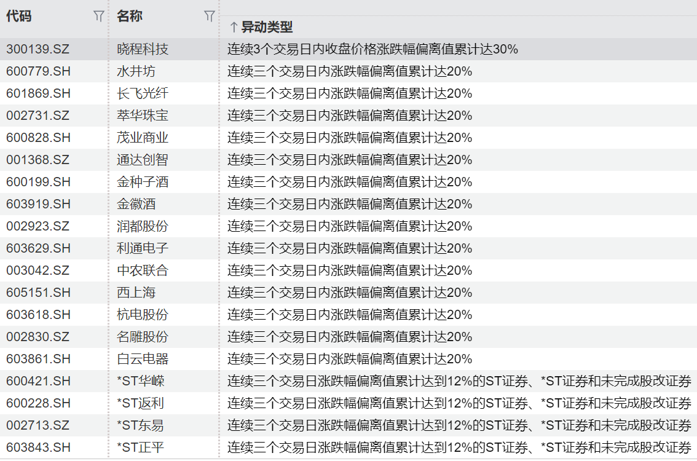Click sort arrow beside 异动类型 header
Screen dimensions: 697x461
[233, 27]
